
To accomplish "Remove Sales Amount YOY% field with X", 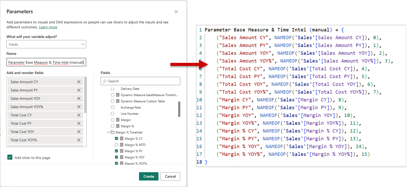I will 79,107.
